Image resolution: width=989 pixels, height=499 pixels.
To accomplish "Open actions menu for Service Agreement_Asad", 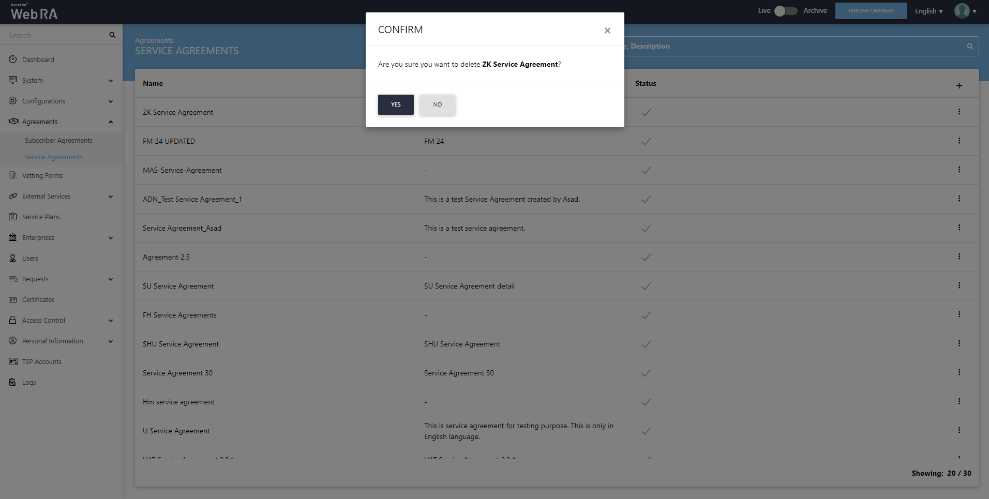I will point(959,228).
